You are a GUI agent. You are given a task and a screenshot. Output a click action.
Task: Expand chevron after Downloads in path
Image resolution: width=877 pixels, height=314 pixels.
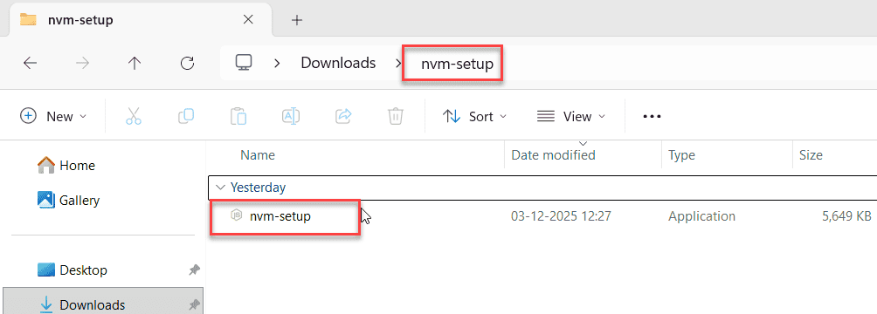coord(398,63)
